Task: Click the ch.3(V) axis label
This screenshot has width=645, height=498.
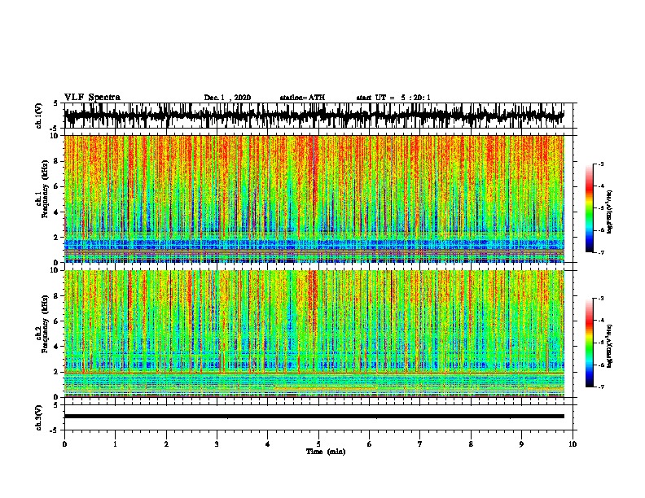Action: pyautogui.click(x=39, y=417)
